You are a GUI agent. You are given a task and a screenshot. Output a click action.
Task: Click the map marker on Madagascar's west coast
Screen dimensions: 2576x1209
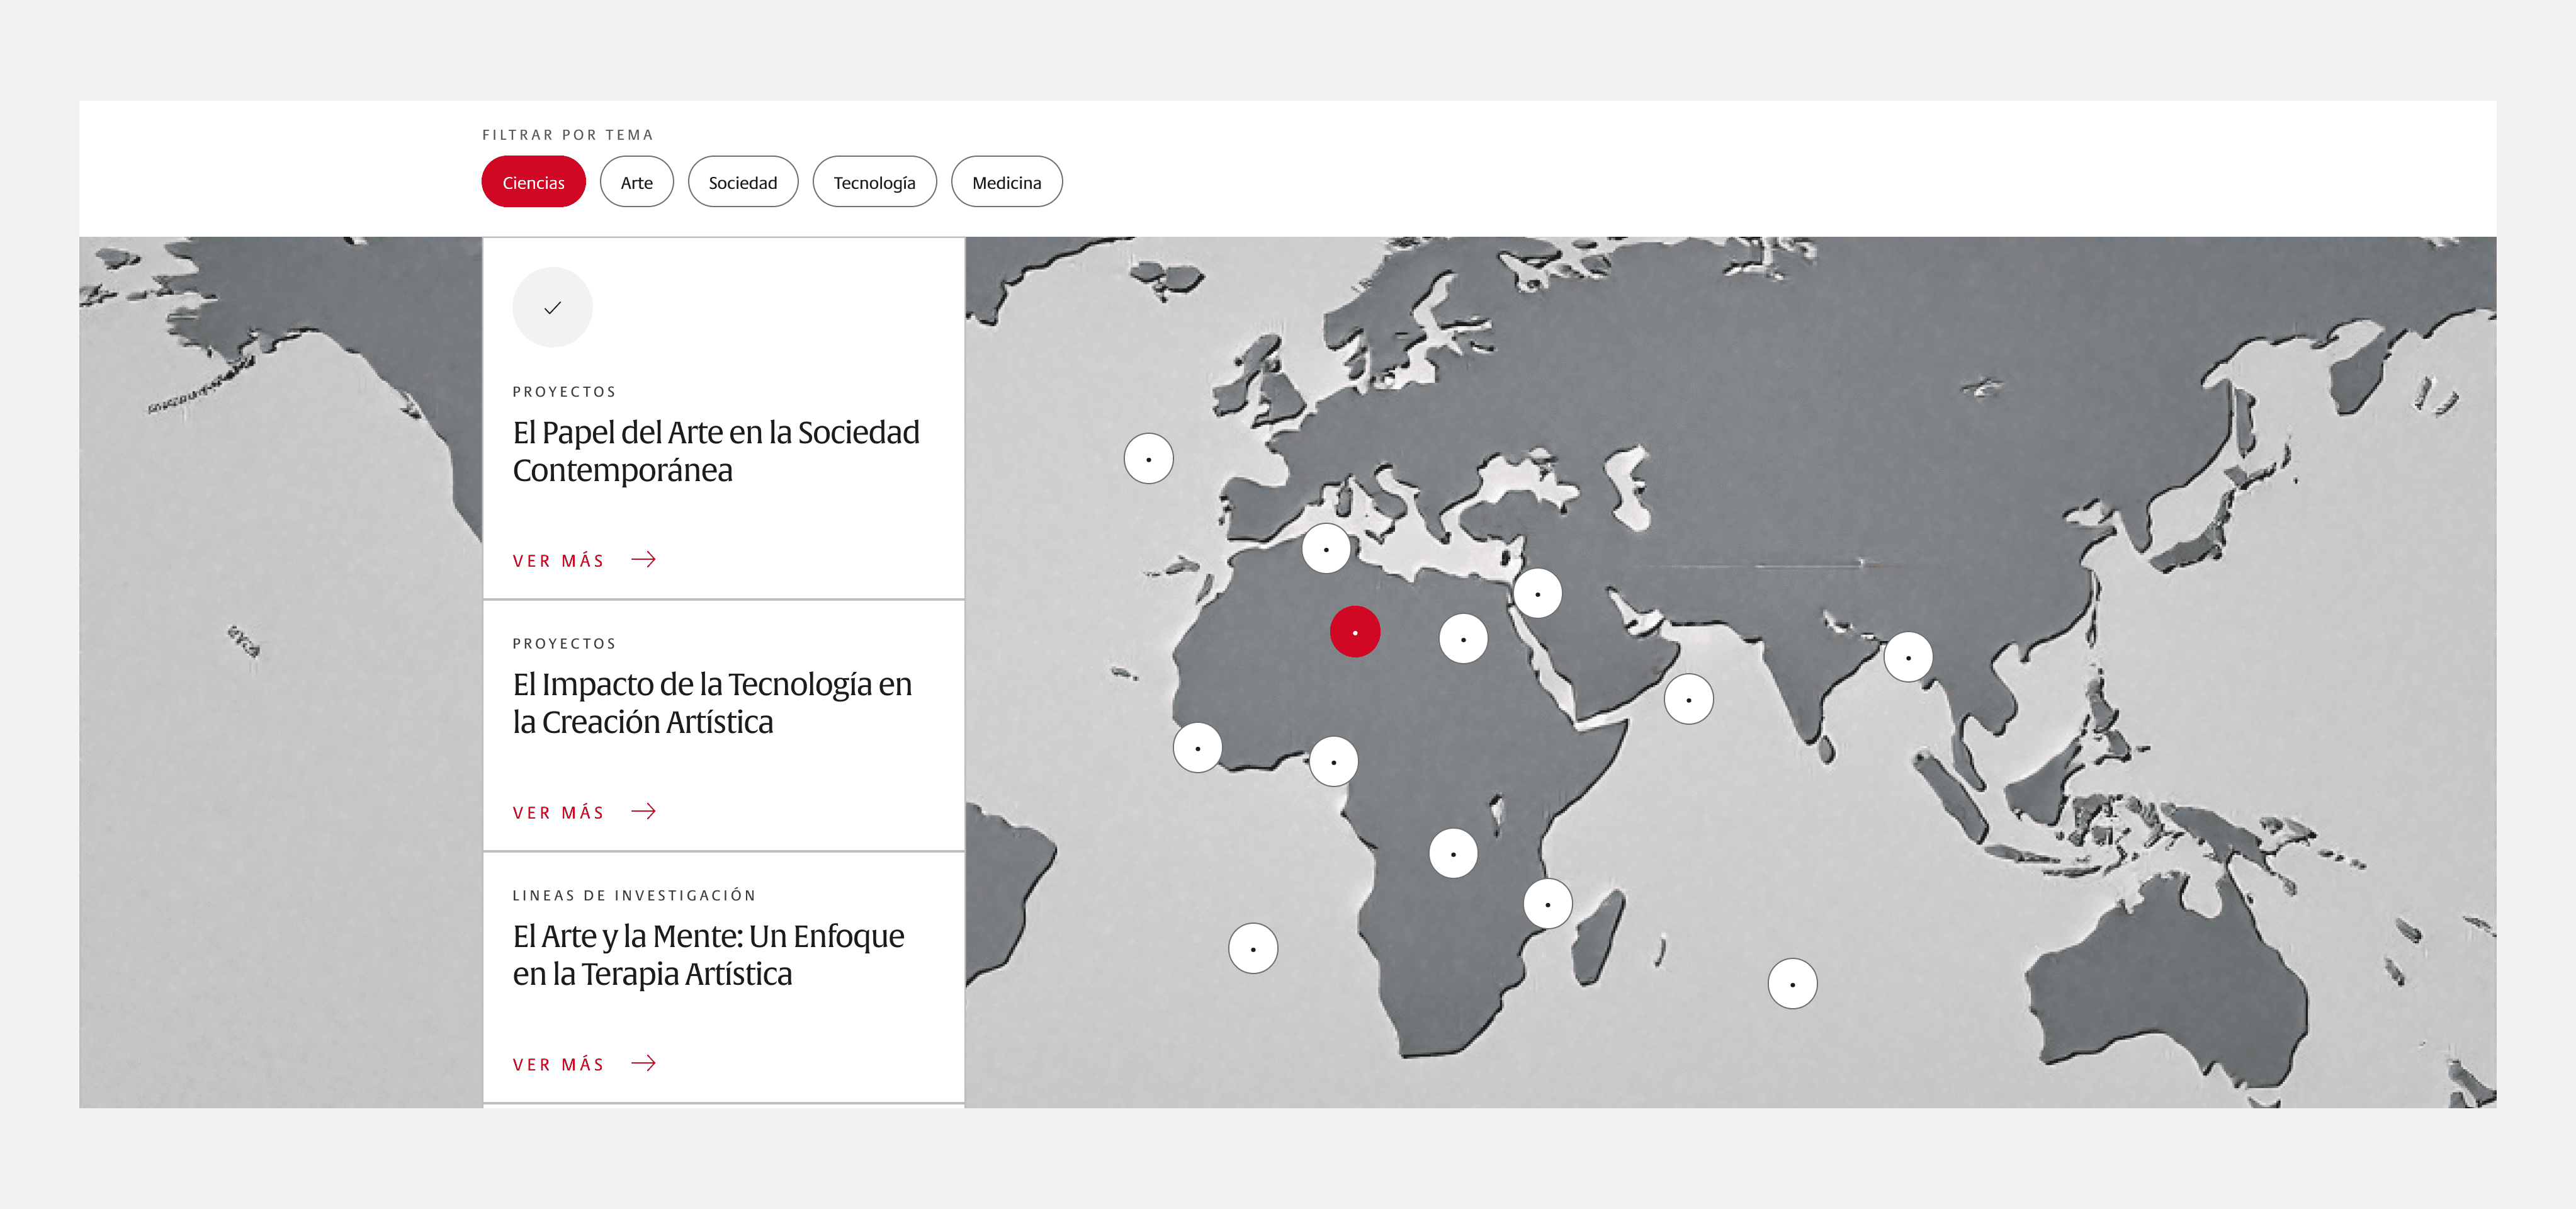click(x=1547, y=904)
